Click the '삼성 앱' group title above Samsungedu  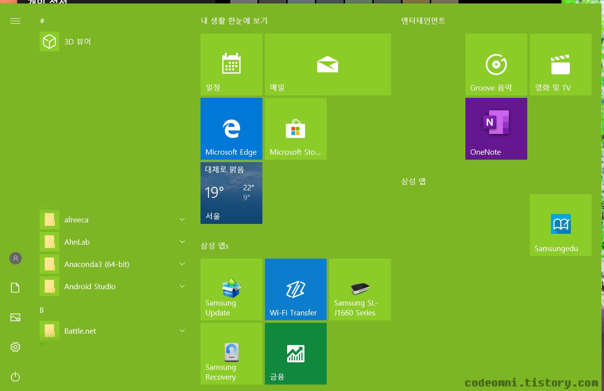[x=413, y=181]
